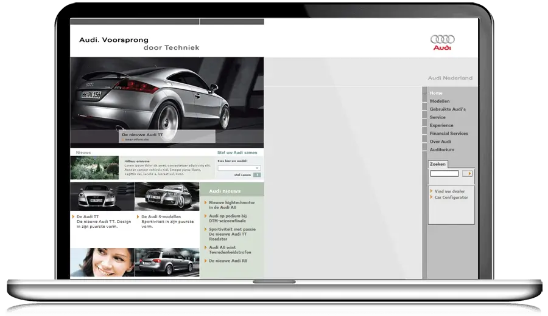The width and height of the screenshot is (548, 316).
Task: Click the 'Audi nieuws' panel heading
Action: coord(225,191)
